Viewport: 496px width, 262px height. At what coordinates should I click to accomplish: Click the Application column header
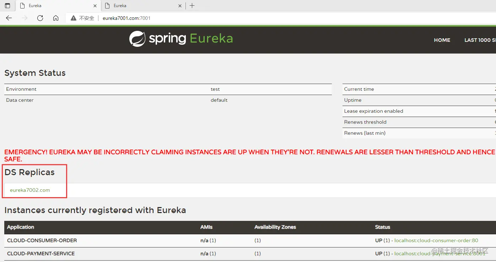coord(21,227)
